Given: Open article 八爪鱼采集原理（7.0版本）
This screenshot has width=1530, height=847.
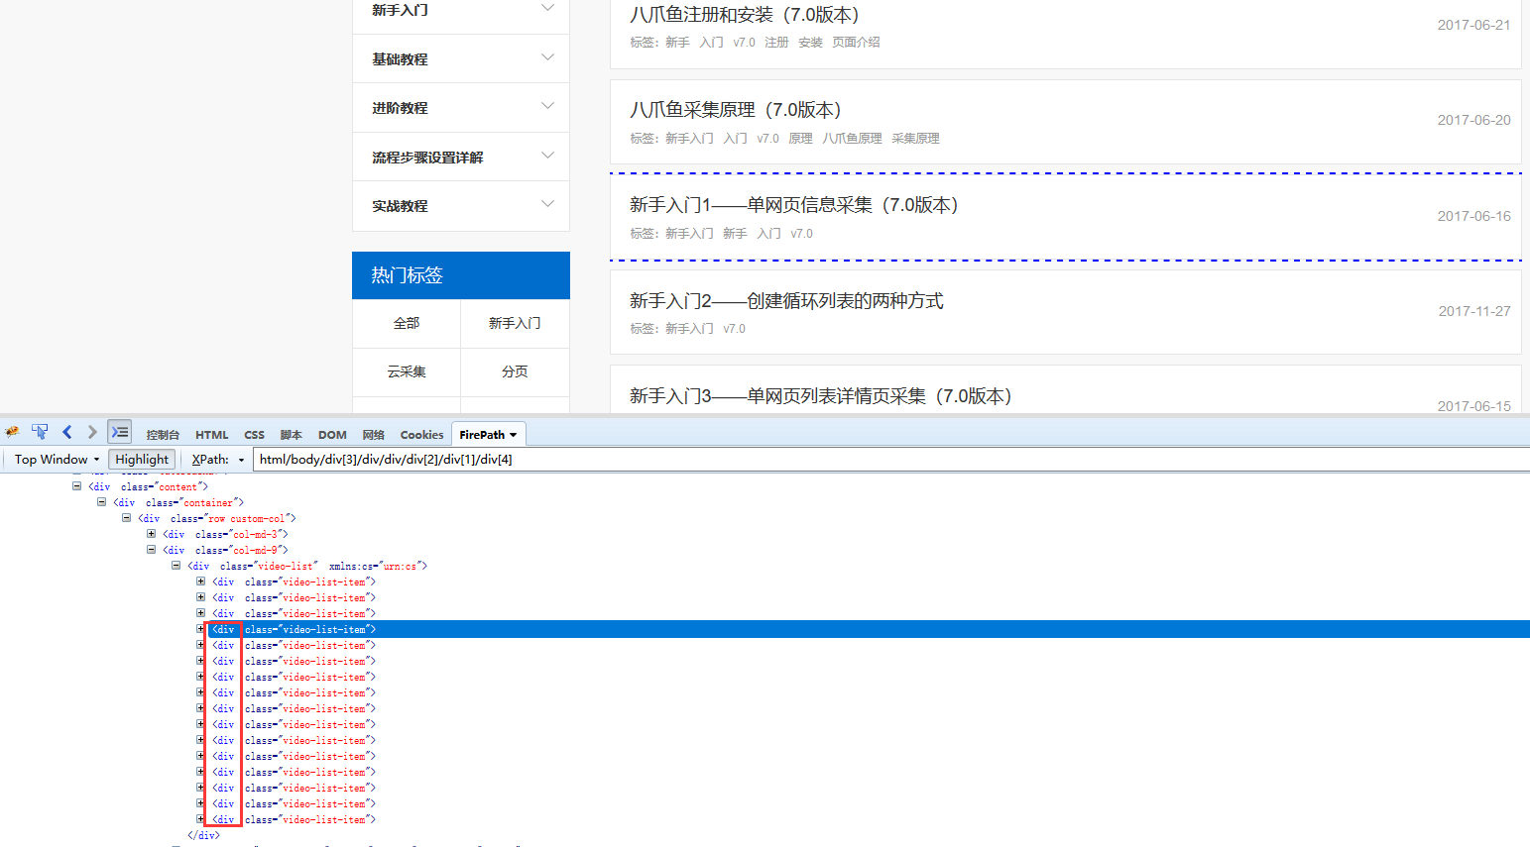Looking at the screenshot, I should [736, 110].
